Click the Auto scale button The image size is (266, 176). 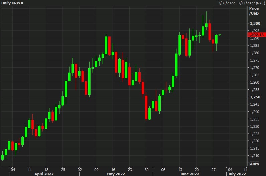coord(254,164)
